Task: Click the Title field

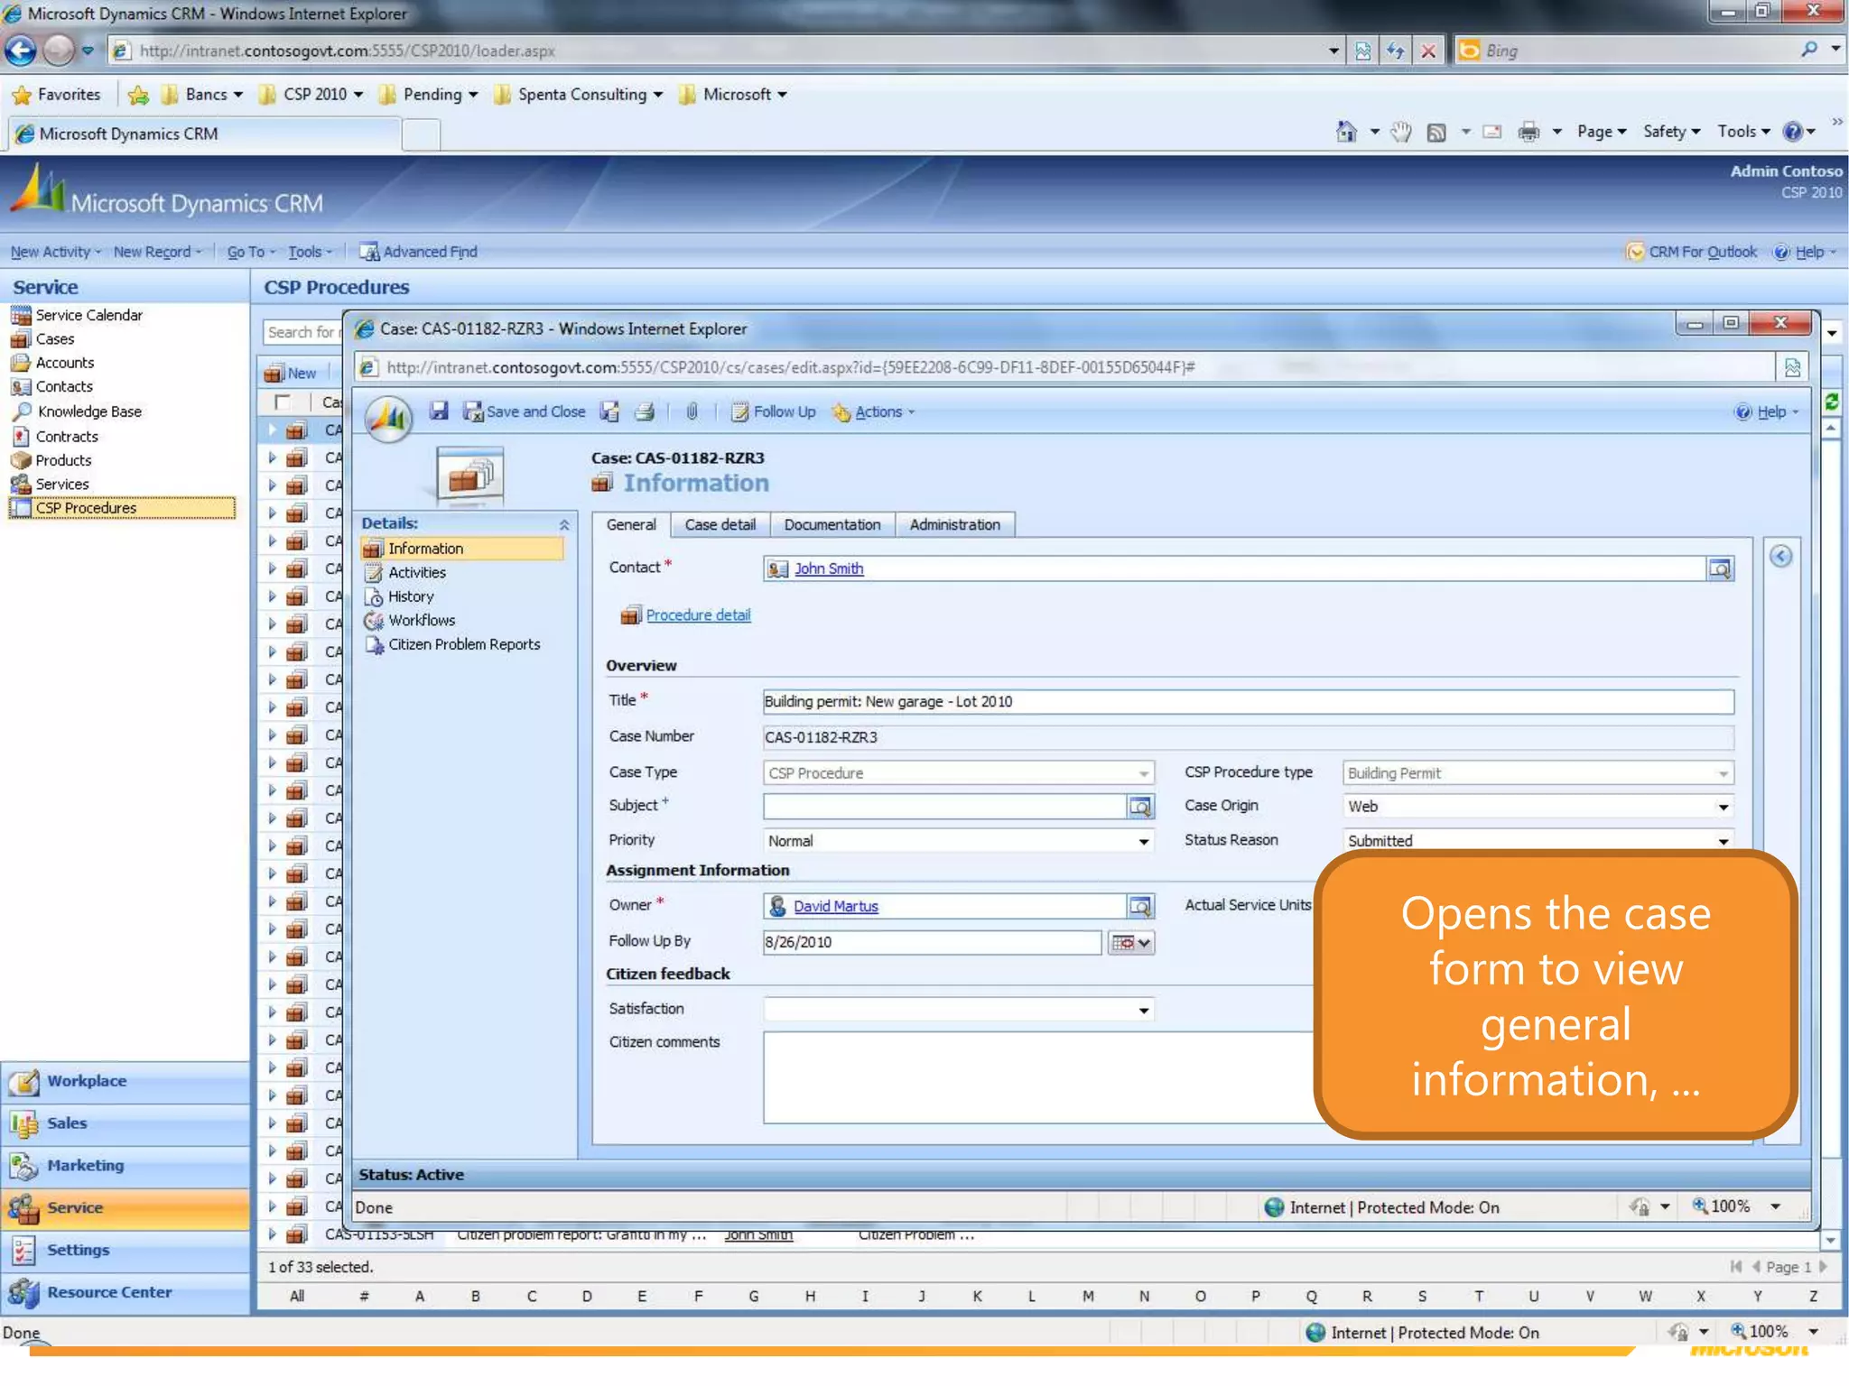Action: point(1248,702)
